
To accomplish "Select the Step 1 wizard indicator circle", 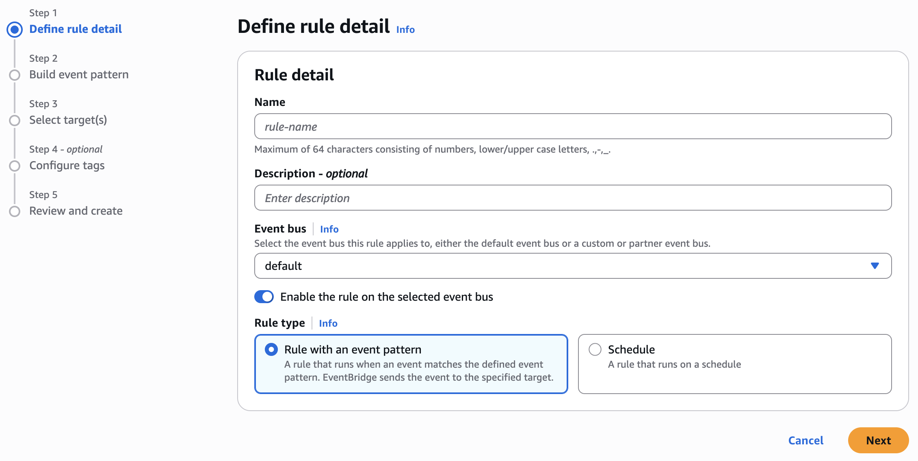I will click(15, 29).
